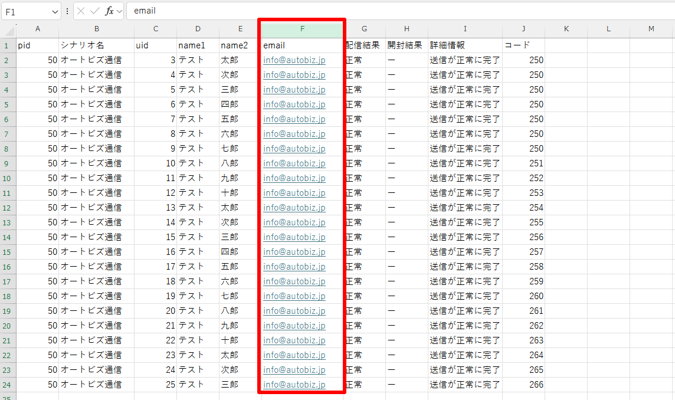Select row 24 header
The image size is (675, 400).
coord(8,385)
